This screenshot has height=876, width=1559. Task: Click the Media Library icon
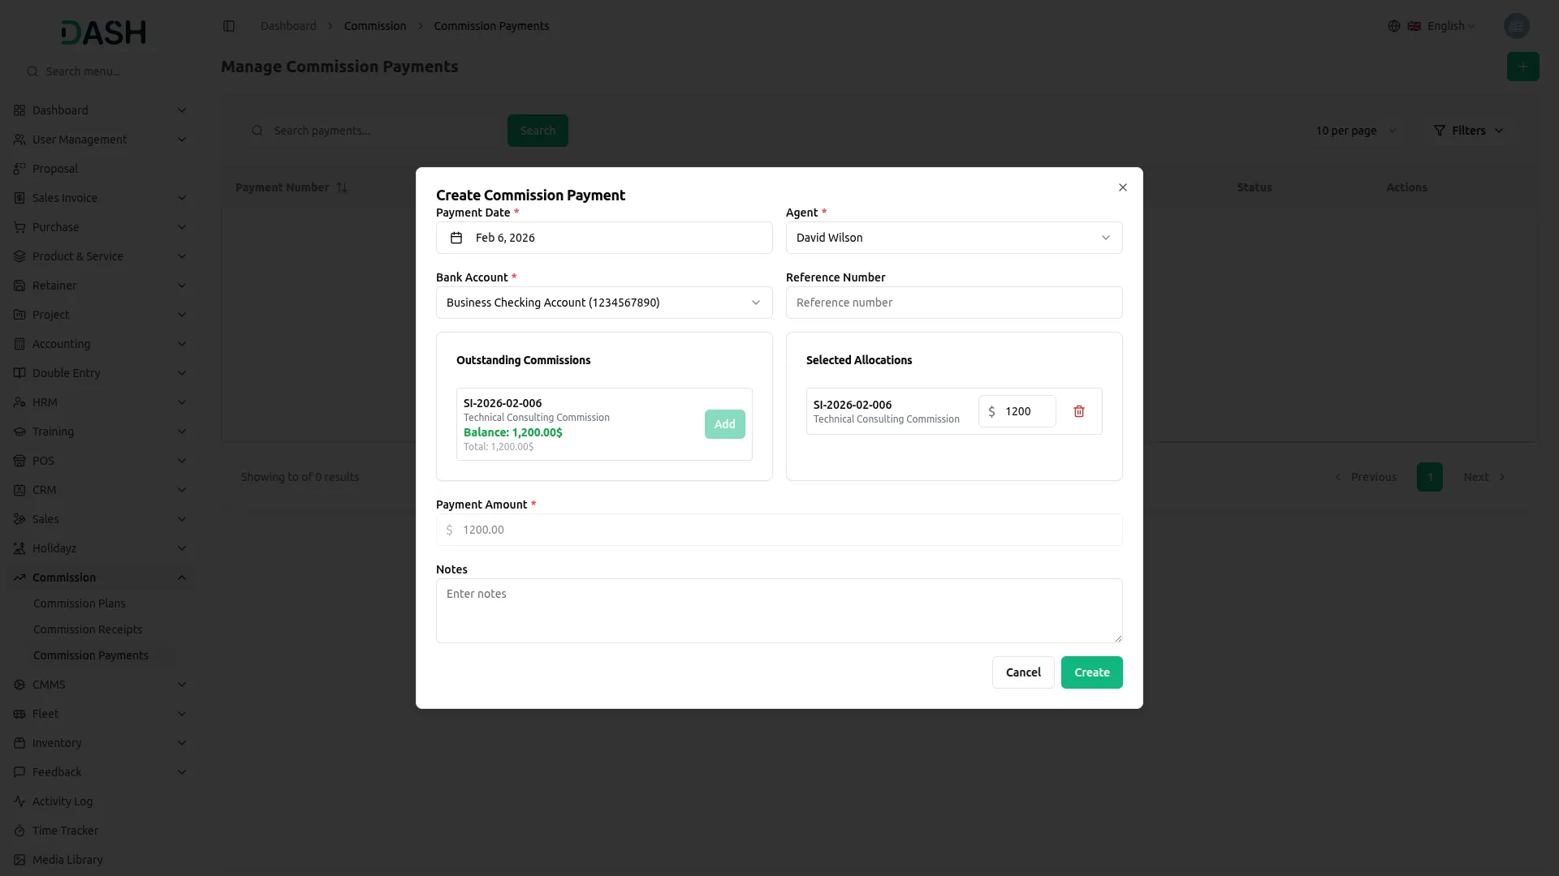pos(19,860)
